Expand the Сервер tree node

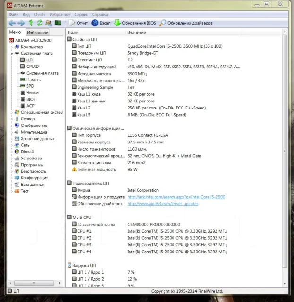tap(11, 119)
